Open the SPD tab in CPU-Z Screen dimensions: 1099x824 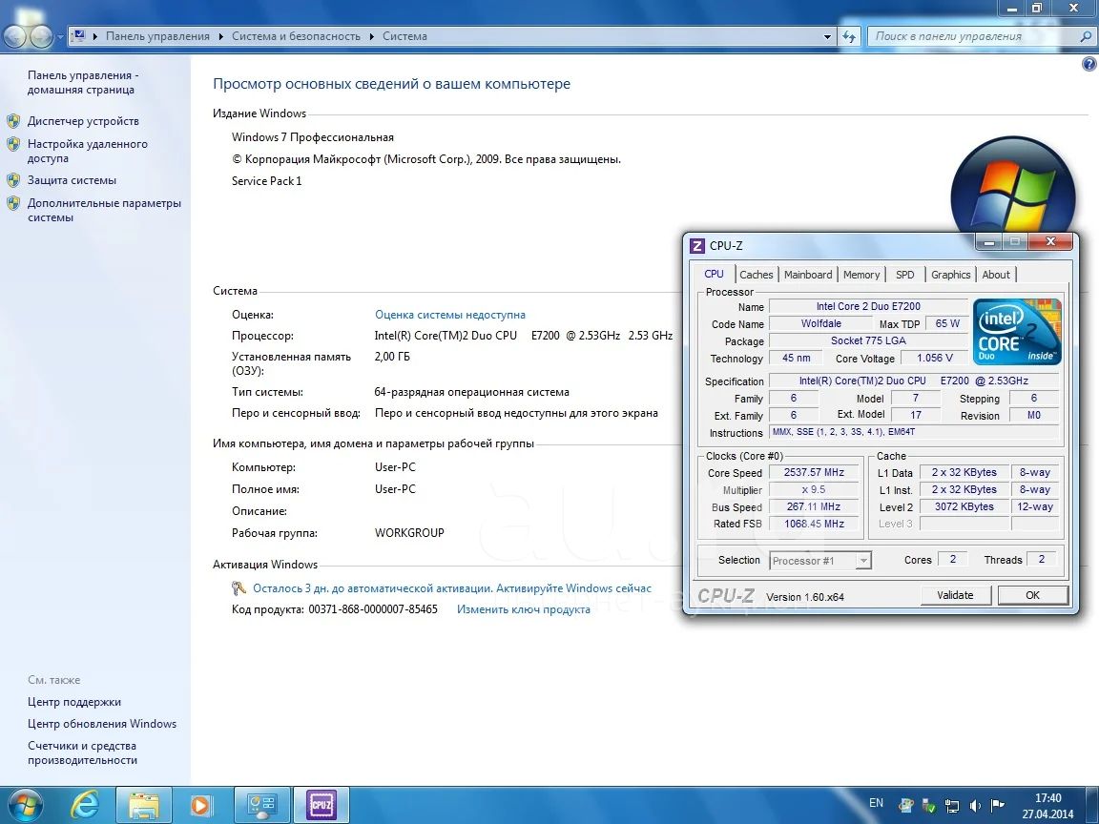coord(904,275)
